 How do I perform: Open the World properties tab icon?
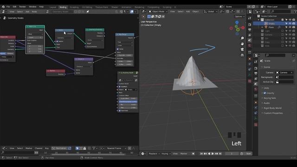(256, 89)
